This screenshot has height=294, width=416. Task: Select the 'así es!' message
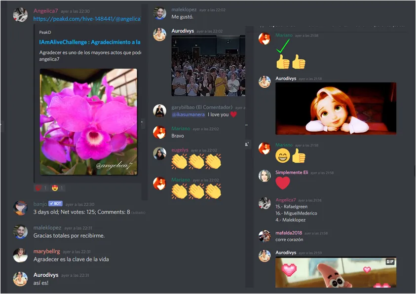click(41, 283)
